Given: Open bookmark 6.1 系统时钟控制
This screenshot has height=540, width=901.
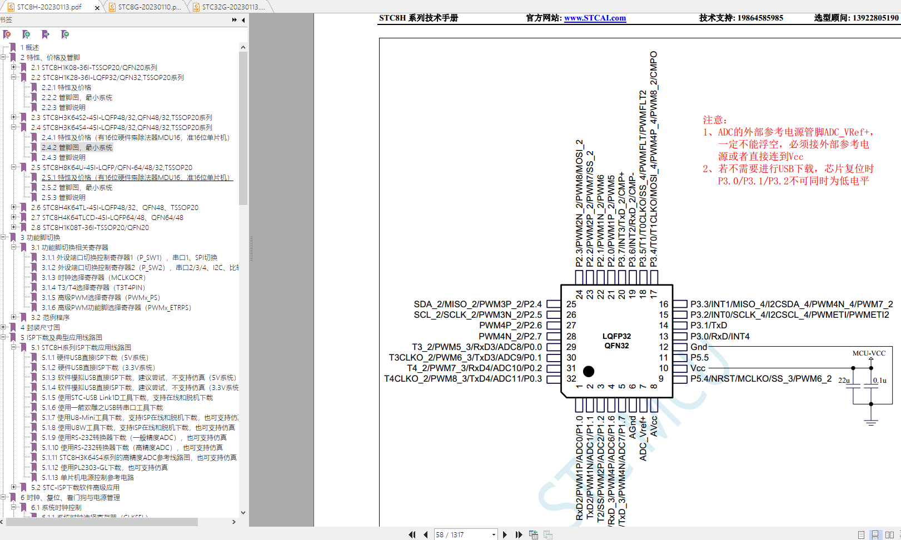Looking at the screenshot, I should click(56, 507).
